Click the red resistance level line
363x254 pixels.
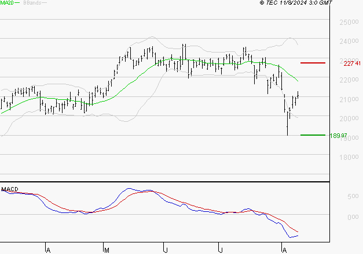[x=313, y=63]
